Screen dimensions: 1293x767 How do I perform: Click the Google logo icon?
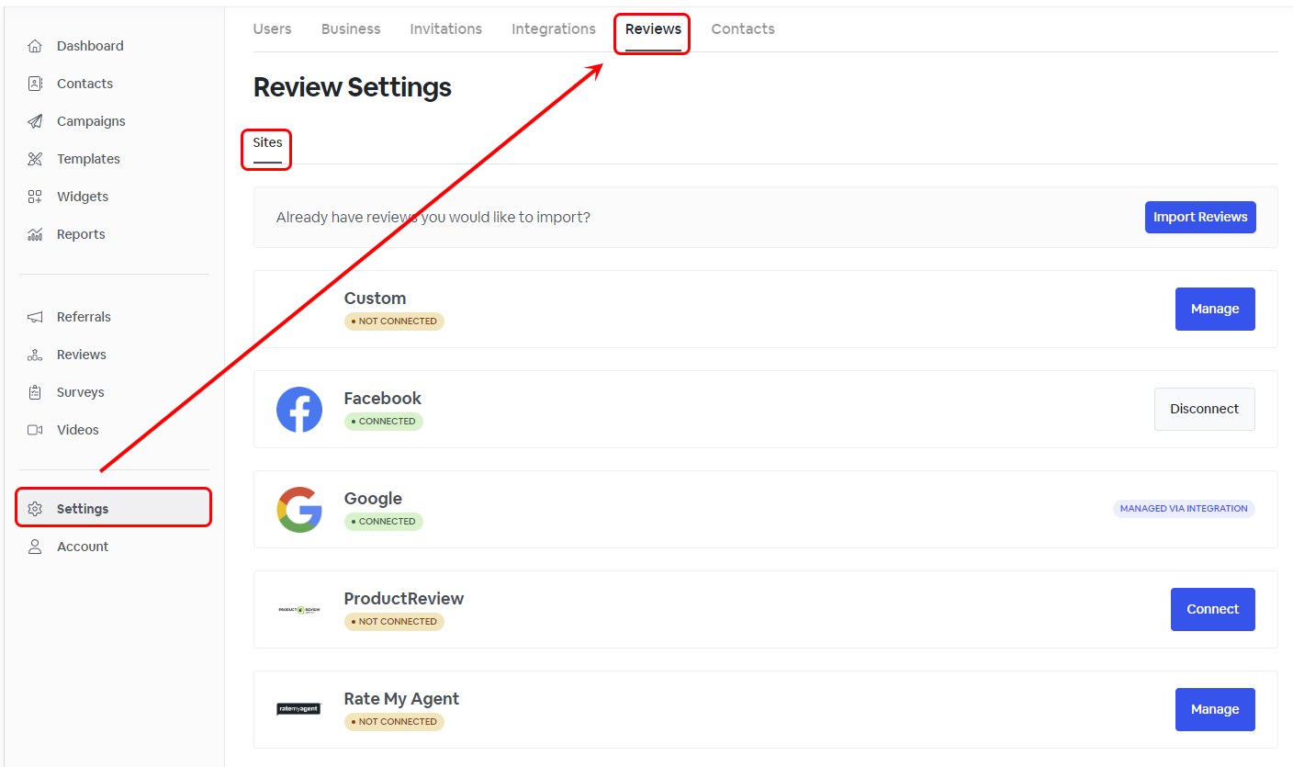(x=299, y=510)
